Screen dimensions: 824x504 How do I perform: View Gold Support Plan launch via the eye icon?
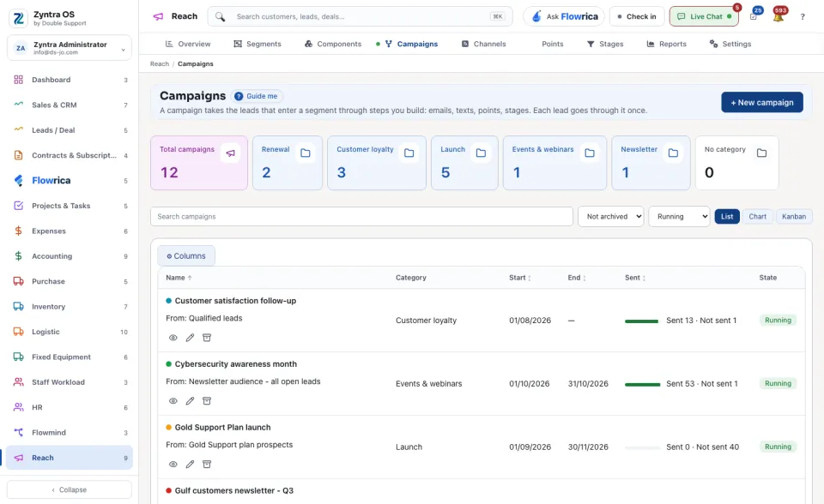(173, 464)
